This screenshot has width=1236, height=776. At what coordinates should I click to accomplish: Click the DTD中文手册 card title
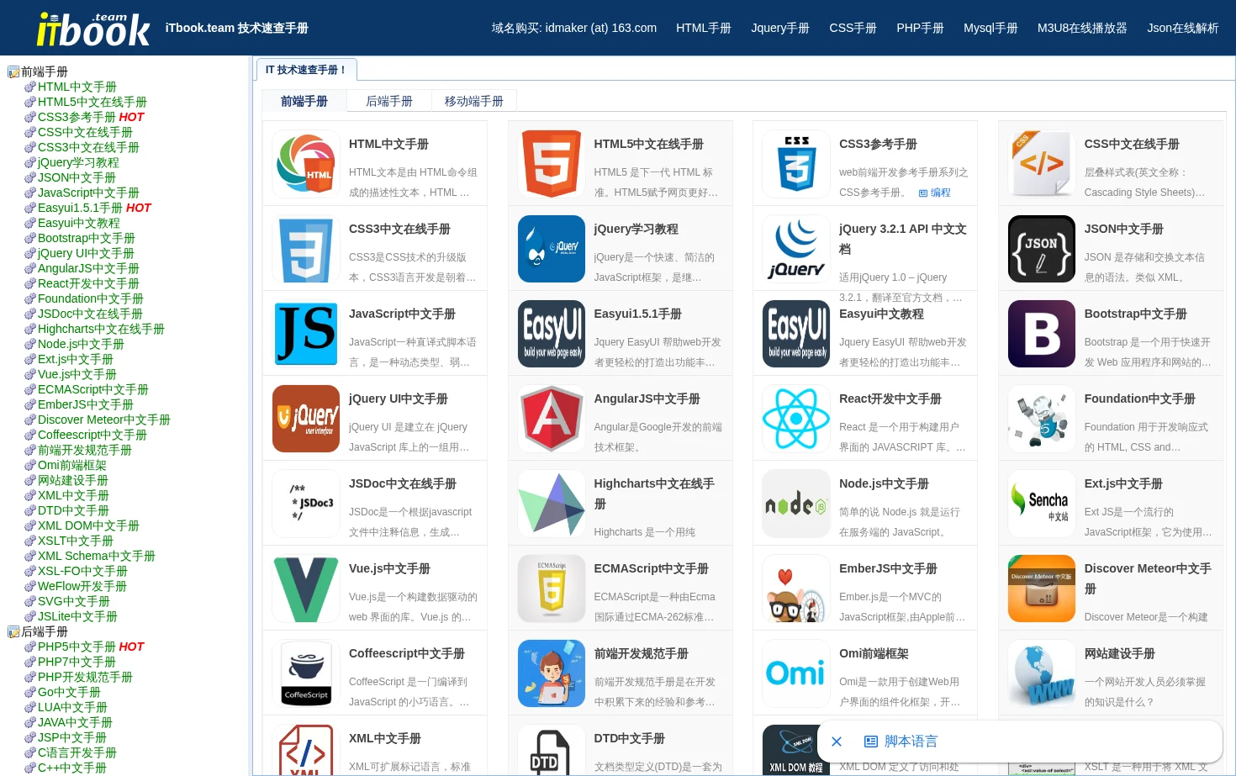click(630, 739)
